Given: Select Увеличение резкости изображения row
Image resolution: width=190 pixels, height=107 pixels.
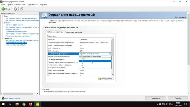Looking at the screenshot, I should [79, 43].
